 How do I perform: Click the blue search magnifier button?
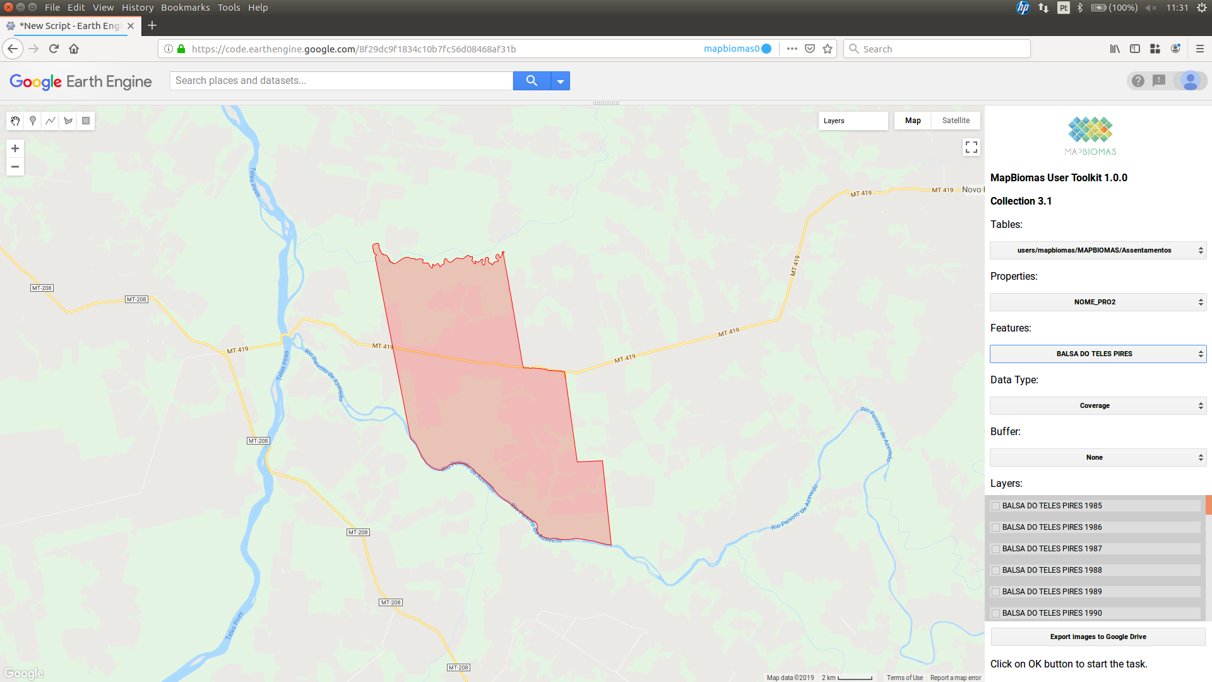(532, 81)
